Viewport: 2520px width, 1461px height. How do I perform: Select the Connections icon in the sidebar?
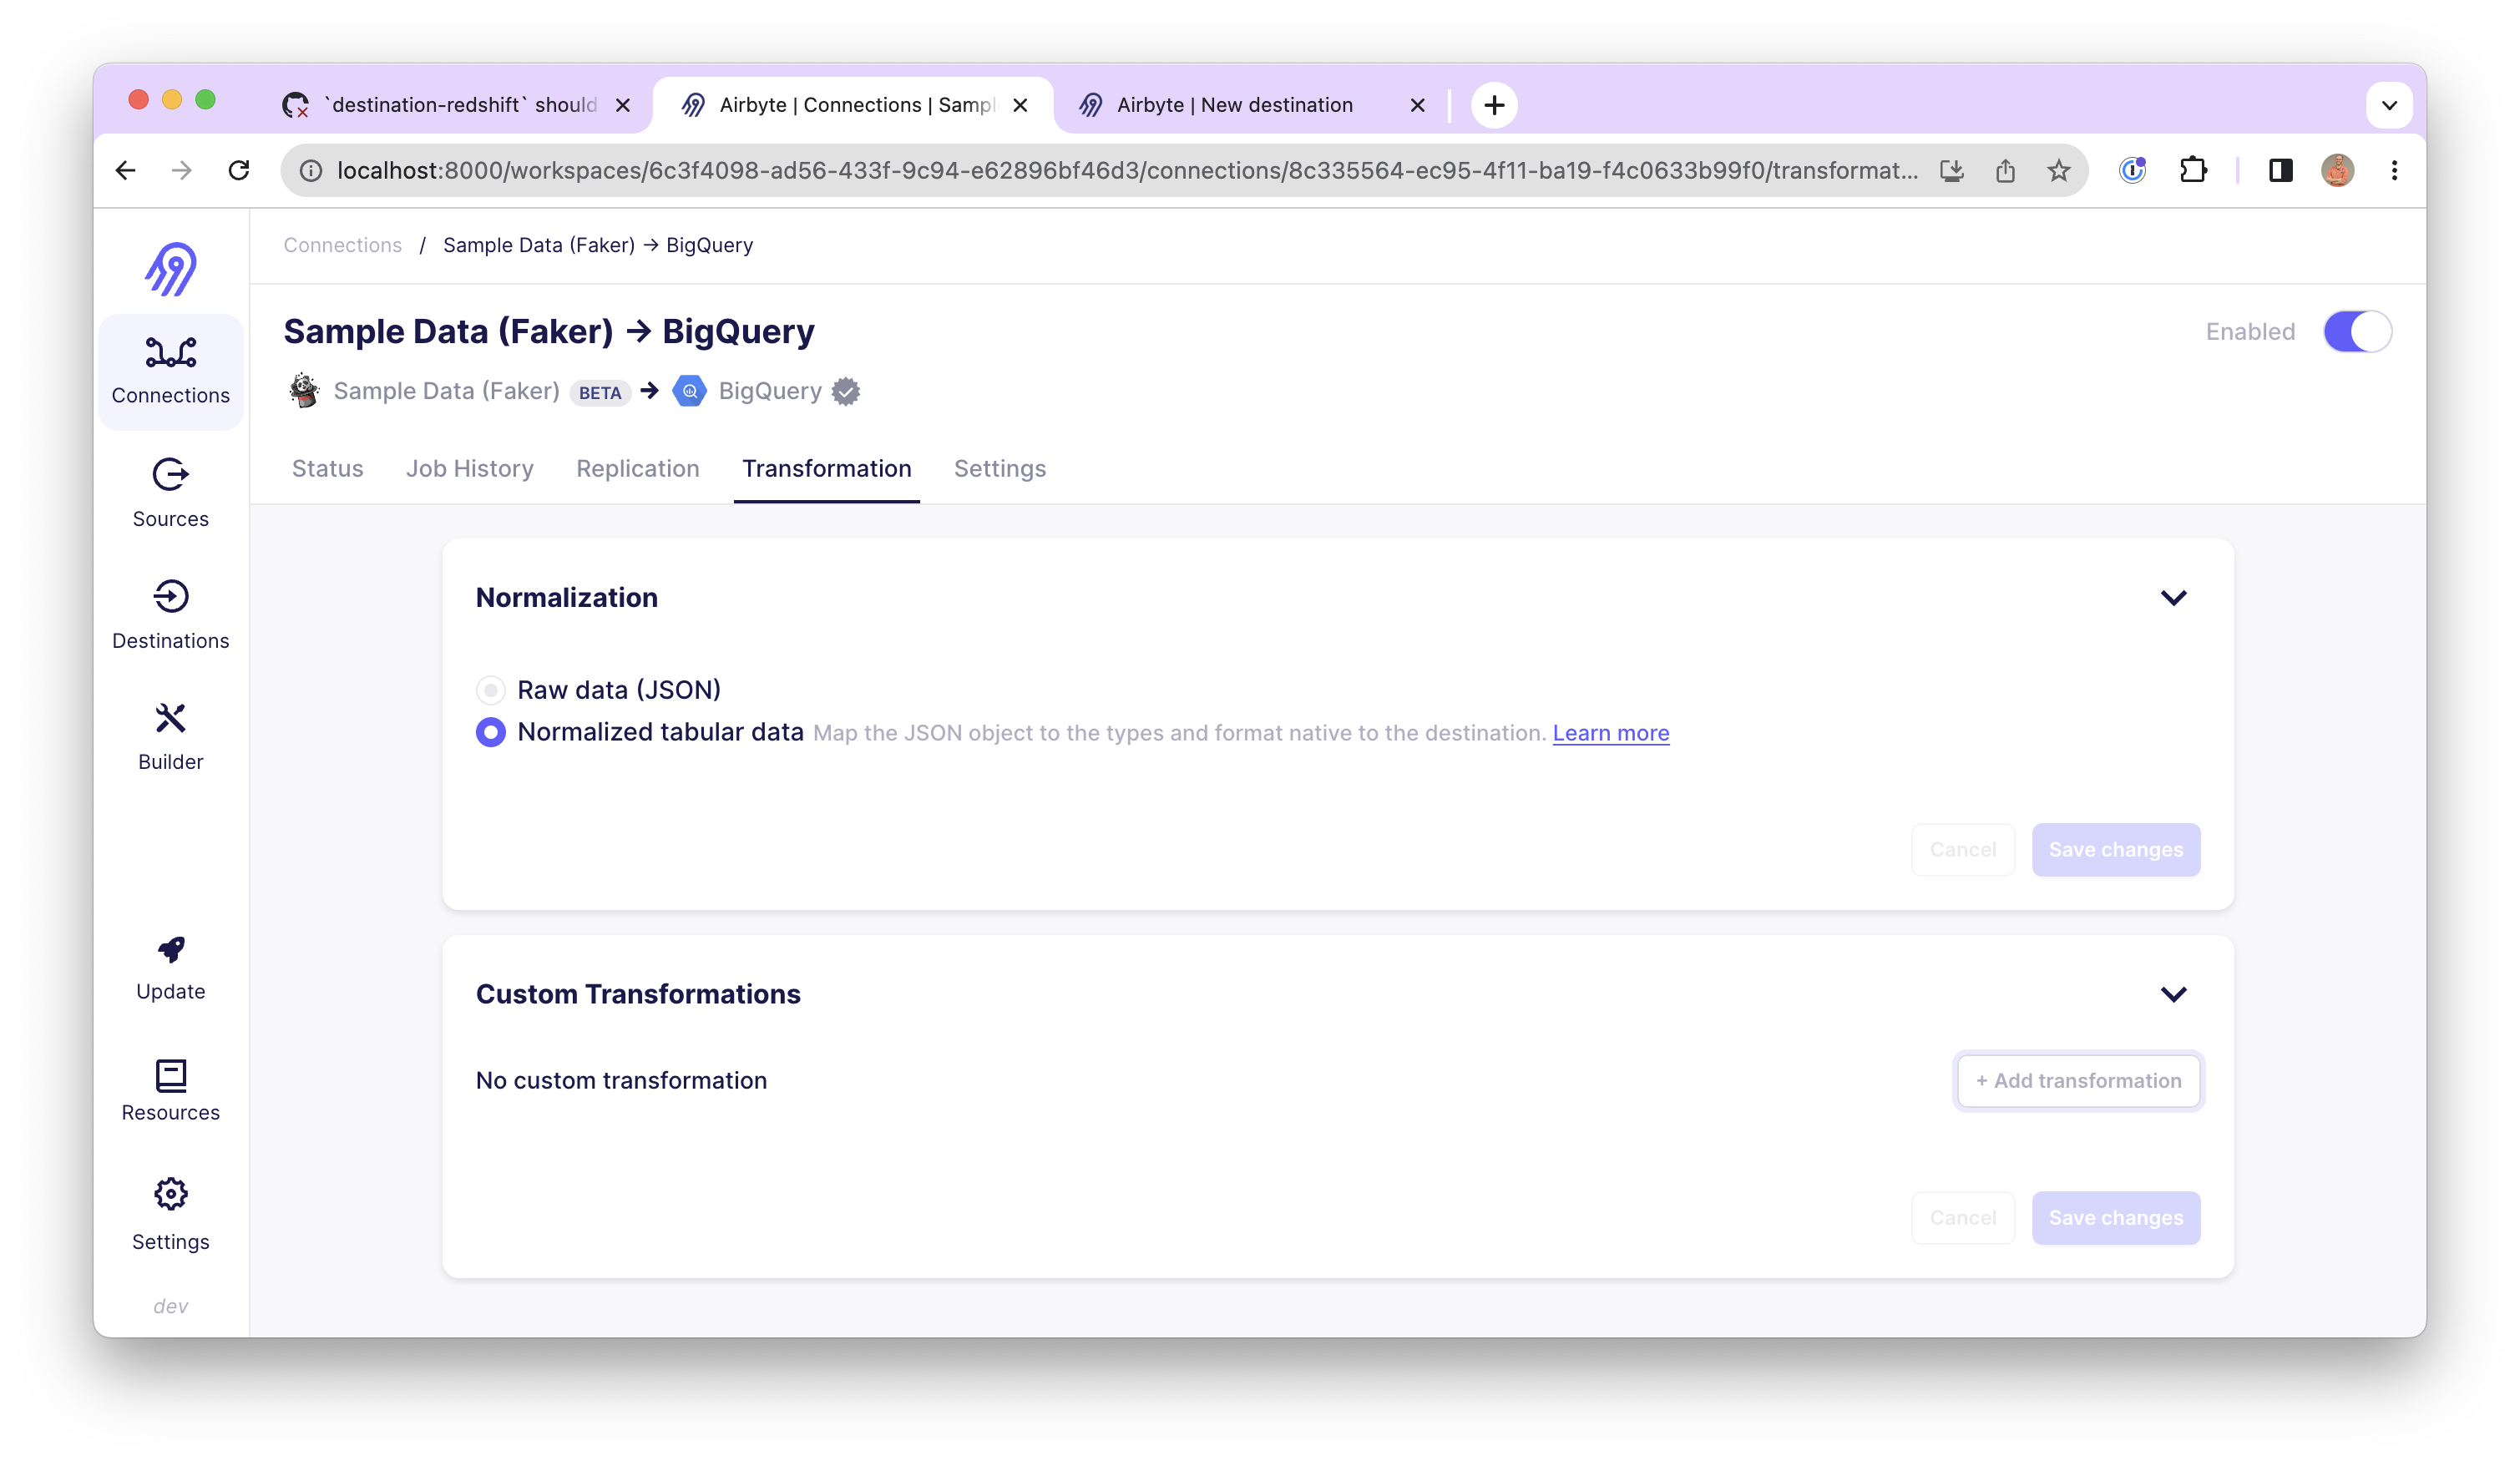(170, 370)
